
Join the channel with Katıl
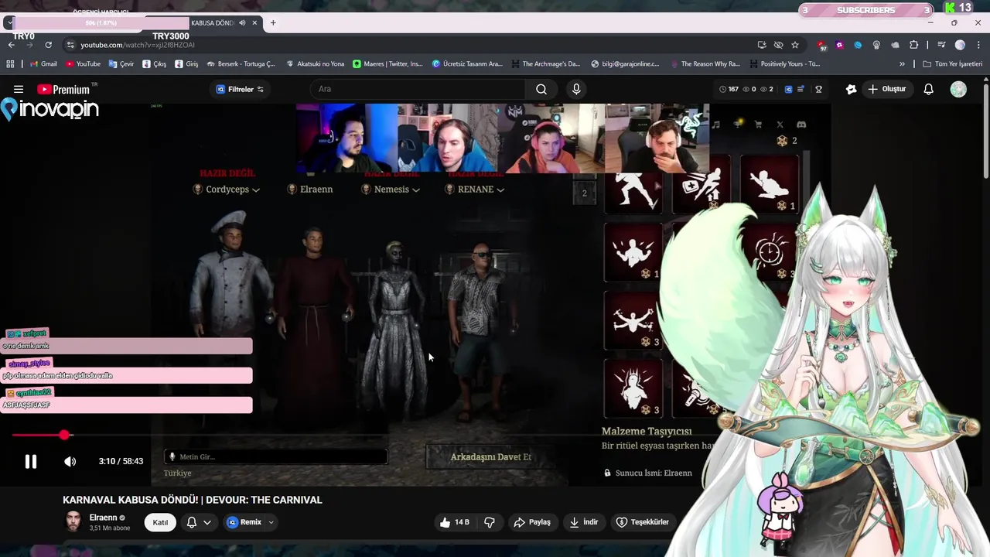click(x=160, y=522)
